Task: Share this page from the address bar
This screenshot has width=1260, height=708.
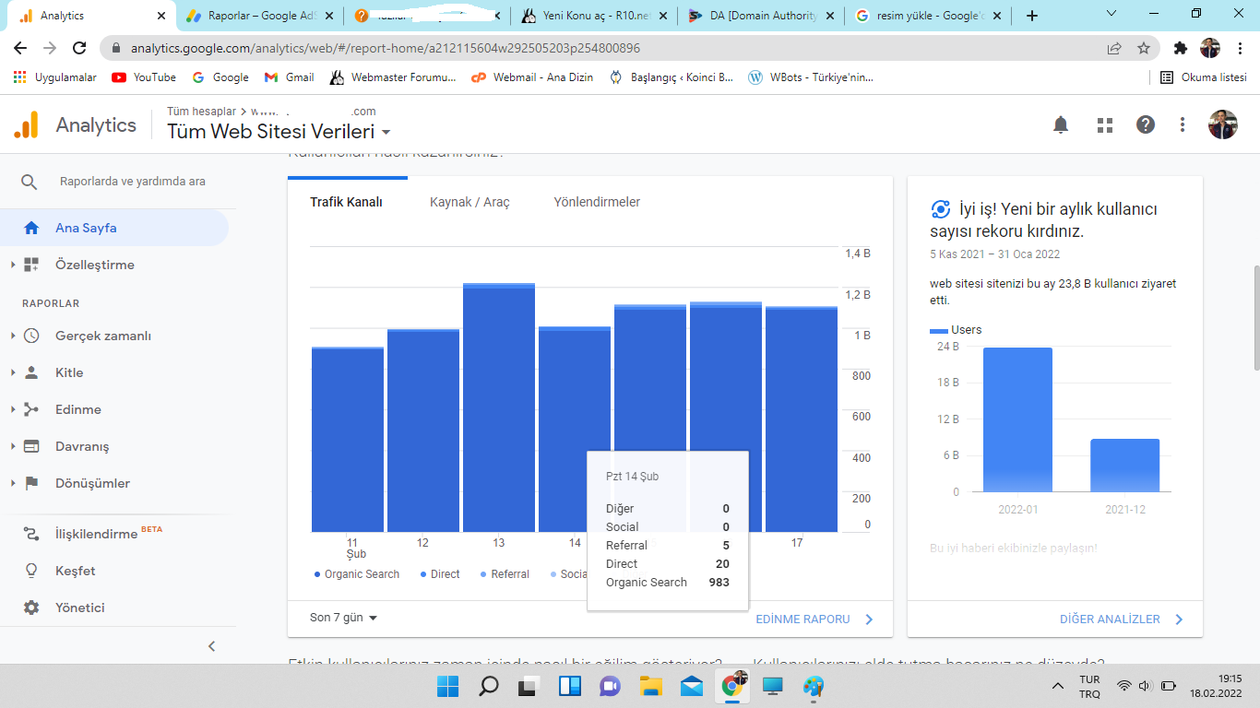Action: 1114,48
